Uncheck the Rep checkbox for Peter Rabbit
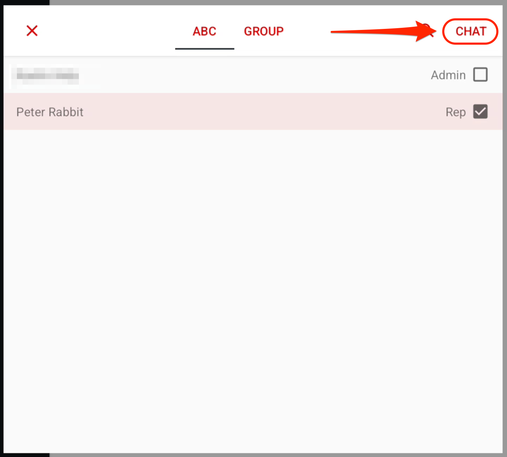The height and width of the screenshot is (457, 507). tap(480, 112)
